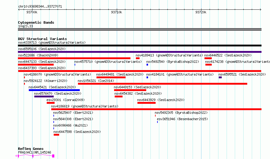
Task: Click nsv4184101 (gnomADStructuralVariants) label
Action: pyautogui.click(x=180, y=74)
